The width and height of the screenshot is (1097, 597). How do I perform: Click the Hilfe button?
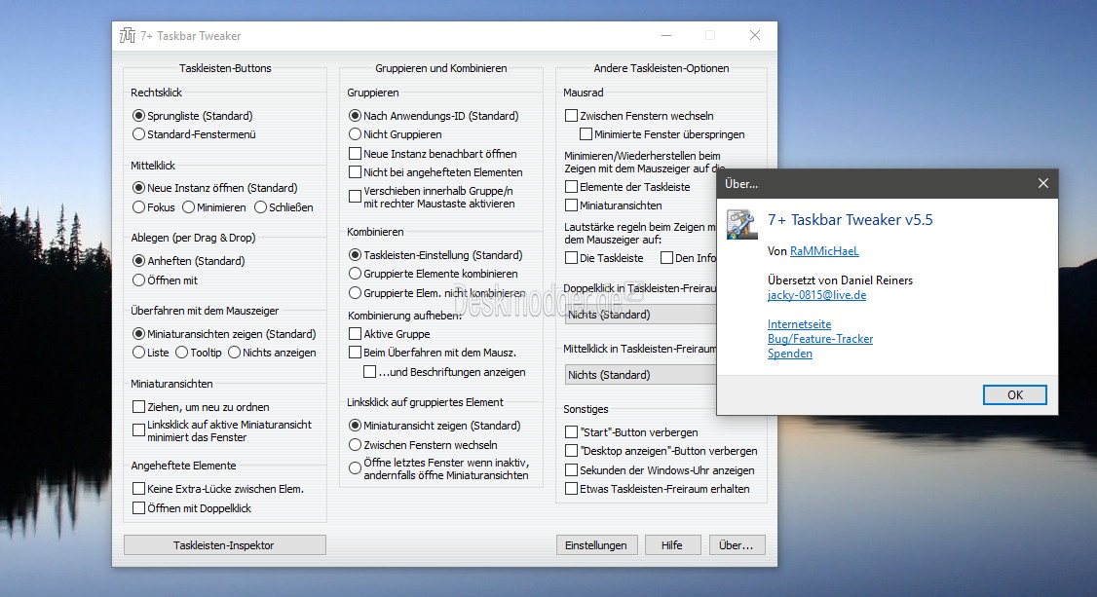671,545
